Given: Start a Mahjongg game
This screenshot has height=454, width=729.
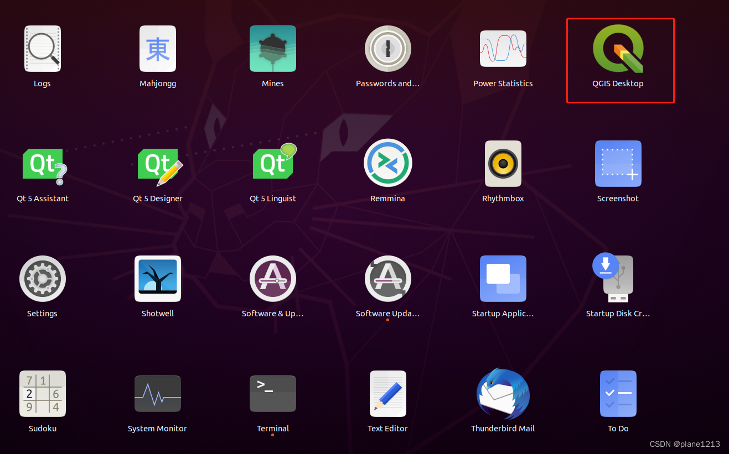Looking at the screenshot, I should click(158, 49).
